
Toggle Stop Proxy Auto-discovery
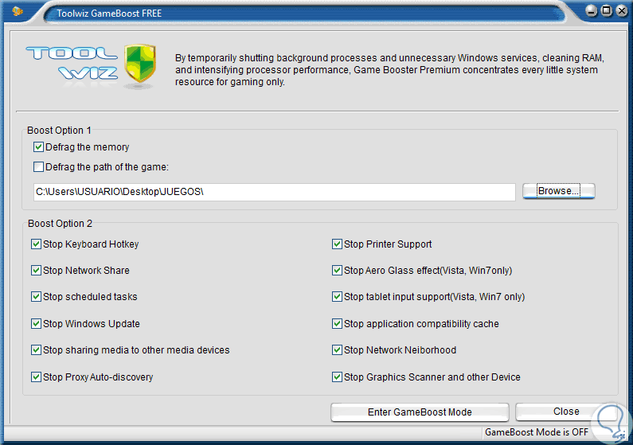(36, 377)
